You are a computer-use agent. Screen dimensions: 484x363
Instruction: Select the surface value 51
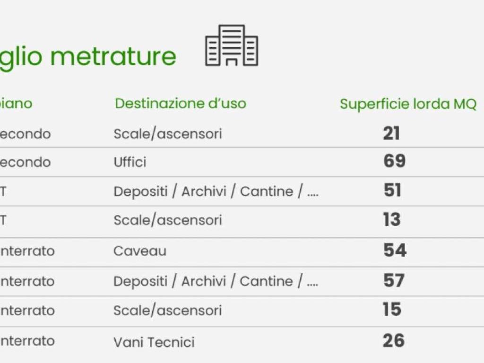point(392,190)
